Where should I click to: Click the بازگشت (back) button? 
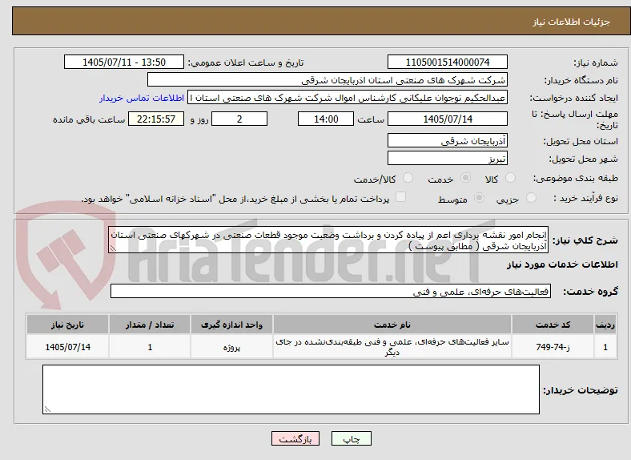[295, 438]
